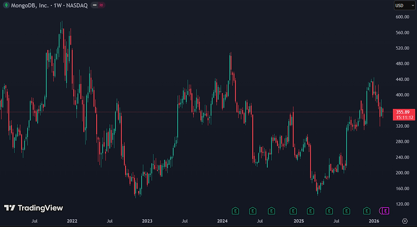Open the chart settings gear icon
The height and width of the screenshot is (227, 417).
point(405,221)
